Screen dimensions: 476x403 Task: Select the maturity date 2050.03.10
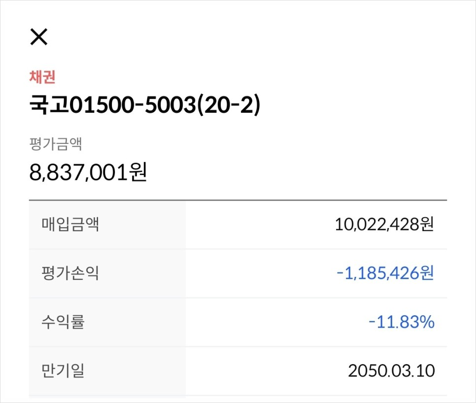(391, 371)
